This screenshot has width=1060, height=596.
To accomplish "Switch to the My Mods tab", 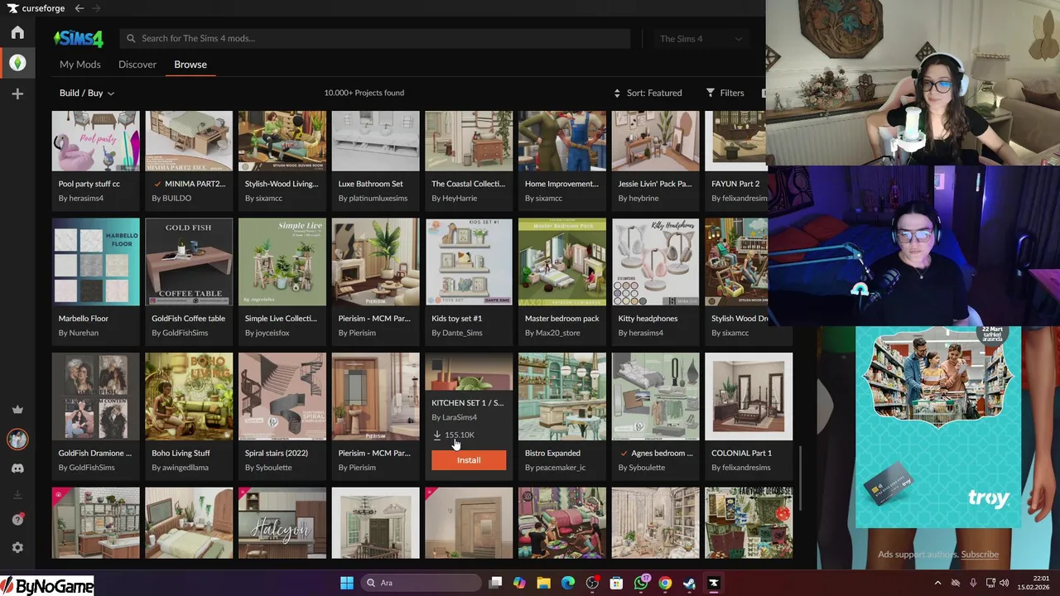I will (79, 65).
